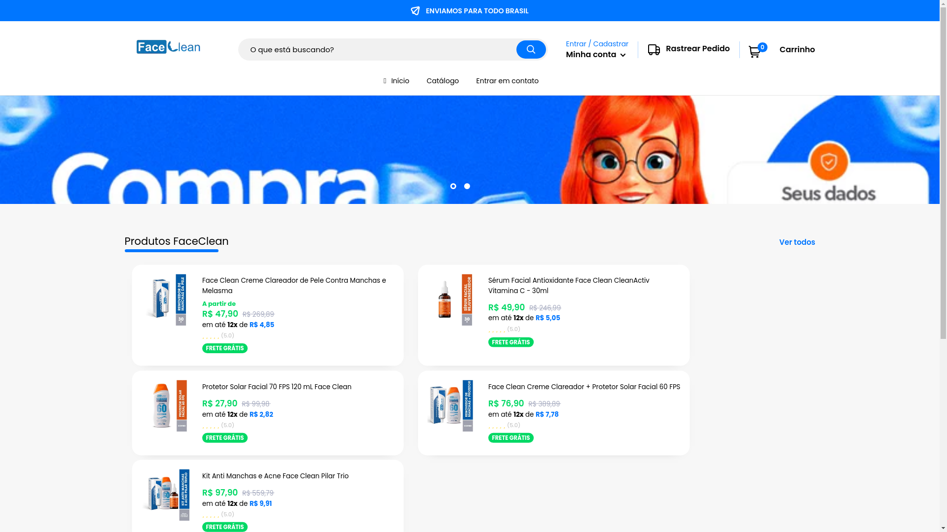Click the delivery truck tracking icon
The width and height of the screenshot is (947, 532).
(x=654, y=49)
